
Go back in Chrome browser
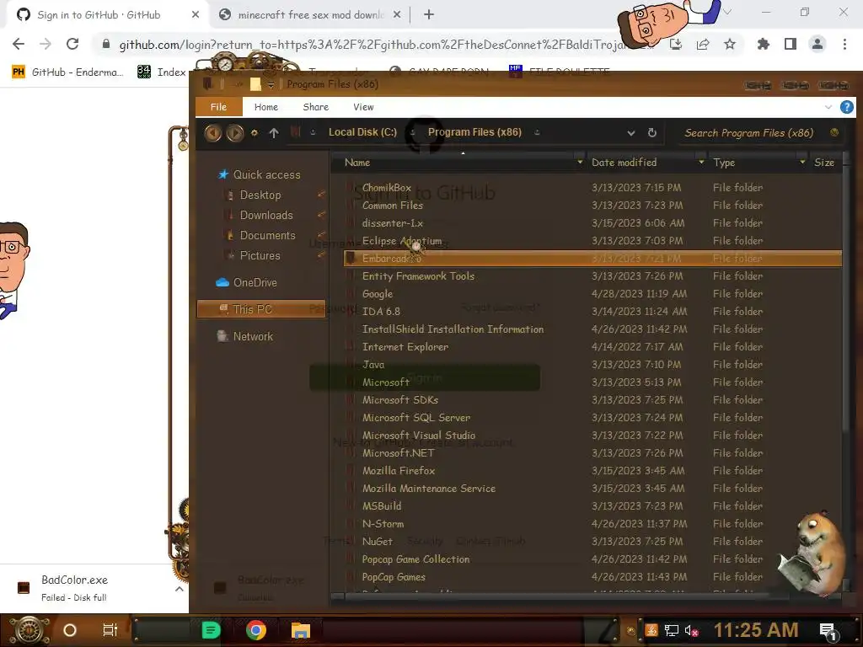[x=19, y=44]
